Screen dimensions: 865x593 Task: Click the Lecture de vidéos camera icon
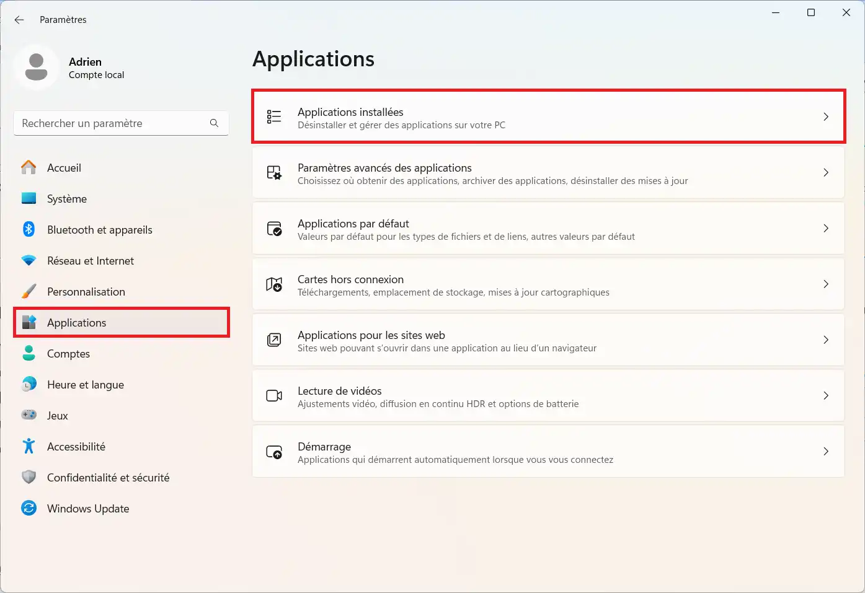click(274, 395)
